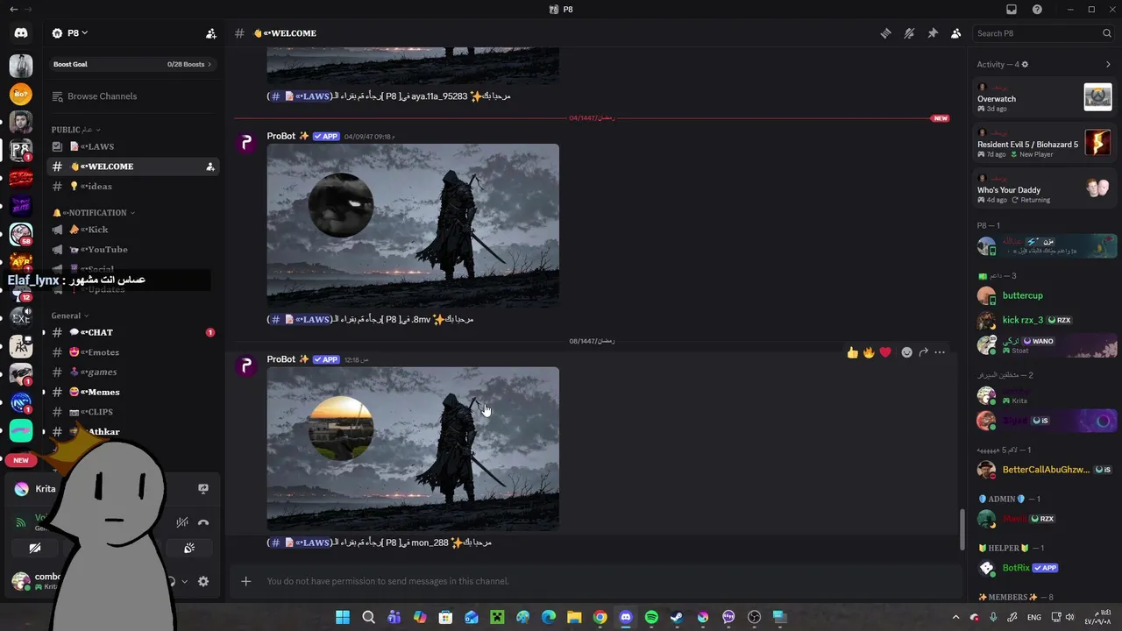Viewport: 1122px width, 631px height.
Task: Open the YouTube announcement channel
Action: point(131,250)
